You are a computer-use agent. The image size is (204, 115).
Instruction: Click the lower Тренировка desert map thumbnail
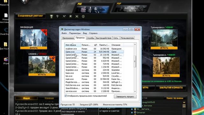(x=166, y=65)
